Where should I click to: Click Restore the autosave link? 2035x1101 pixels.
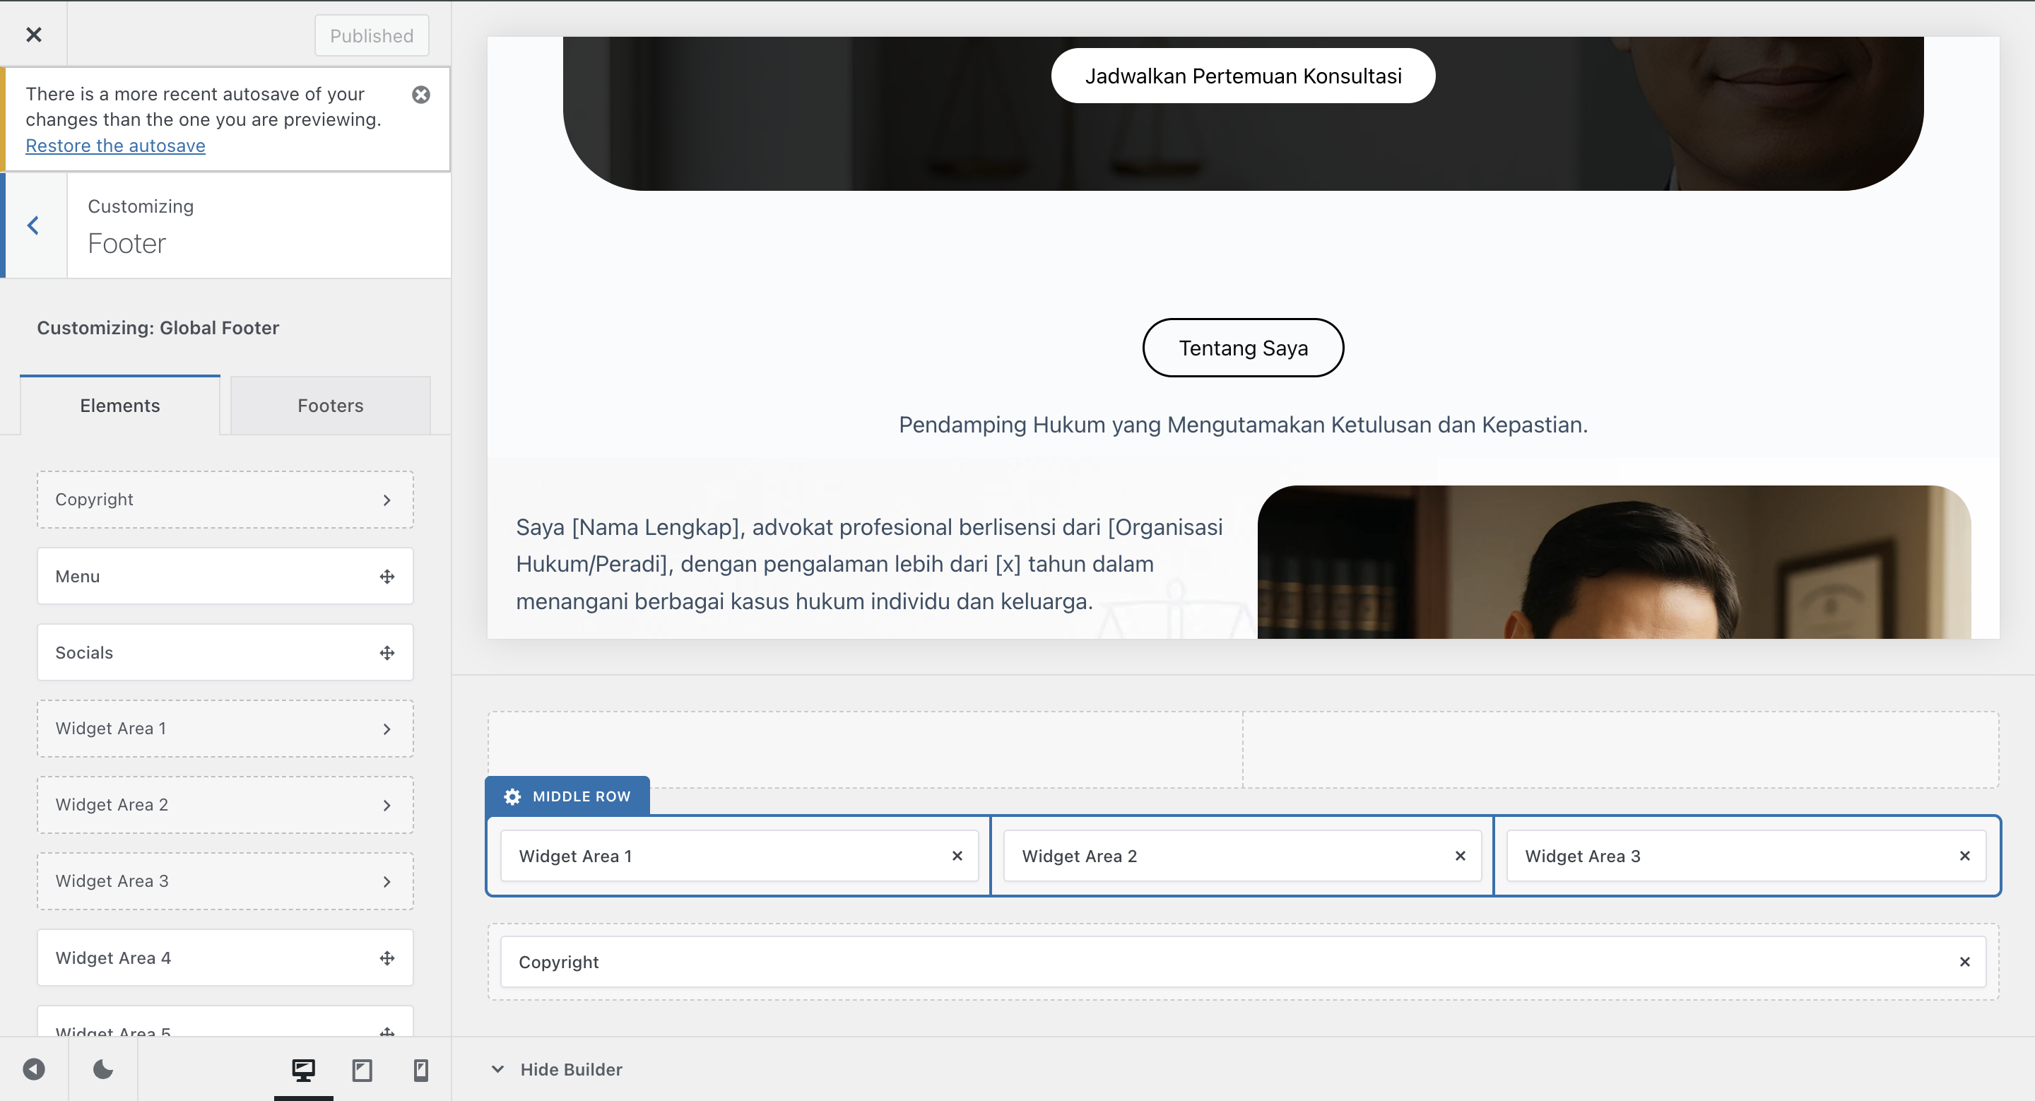(114, 146)
